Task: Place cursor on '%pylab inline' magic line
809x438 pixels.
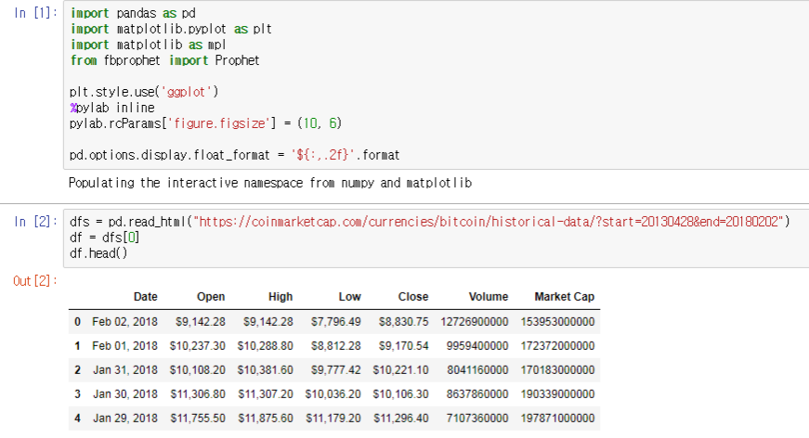Action: (x=111, y=108)
